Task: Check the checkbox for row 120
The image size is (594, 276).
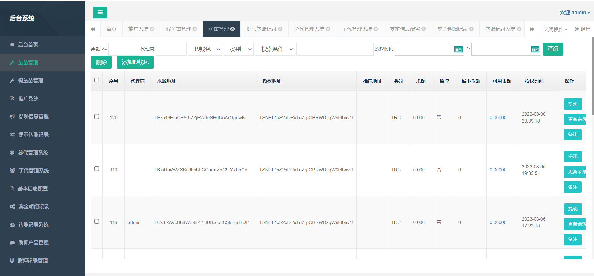Action: coord(97,117)
